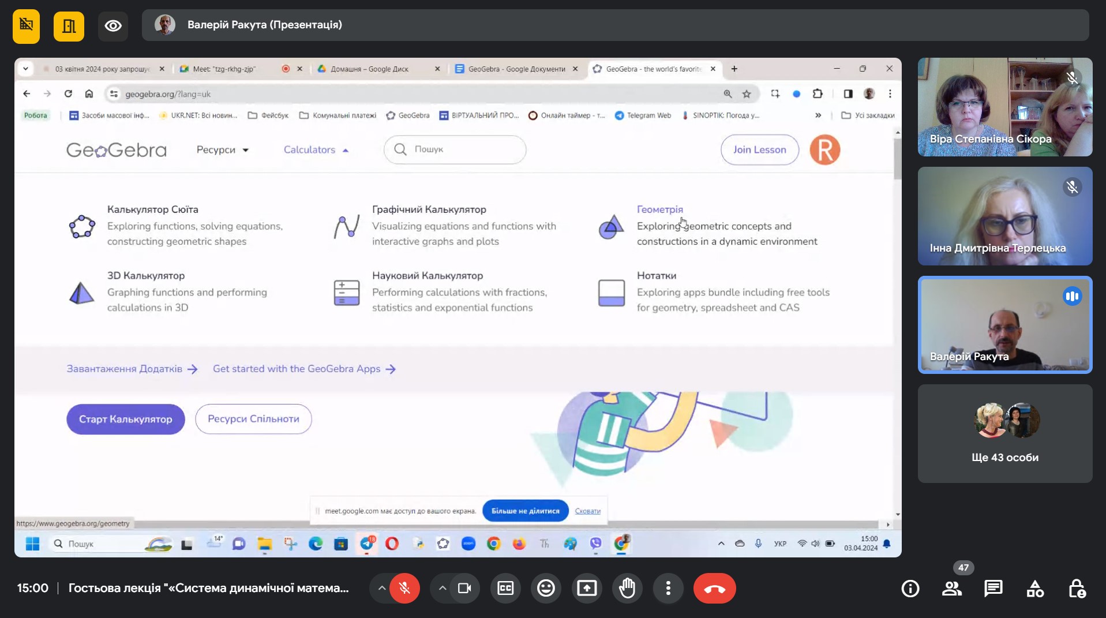
Task: Open the GeoGebra bookmark in bookmarks bar
Action: point(408,115)
